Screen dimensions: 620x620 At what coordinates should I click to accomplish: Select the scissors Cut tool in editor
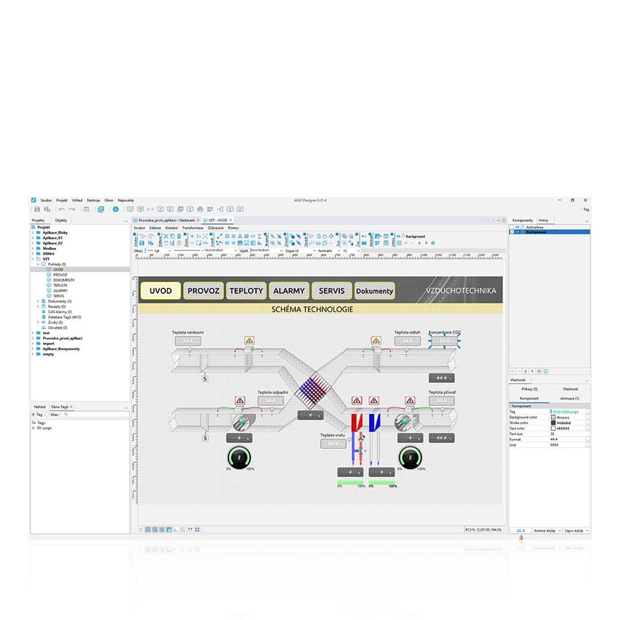tap(165, 236)
